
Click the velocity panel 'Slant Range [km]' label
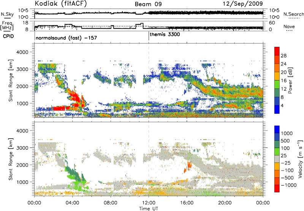(11, 159)
